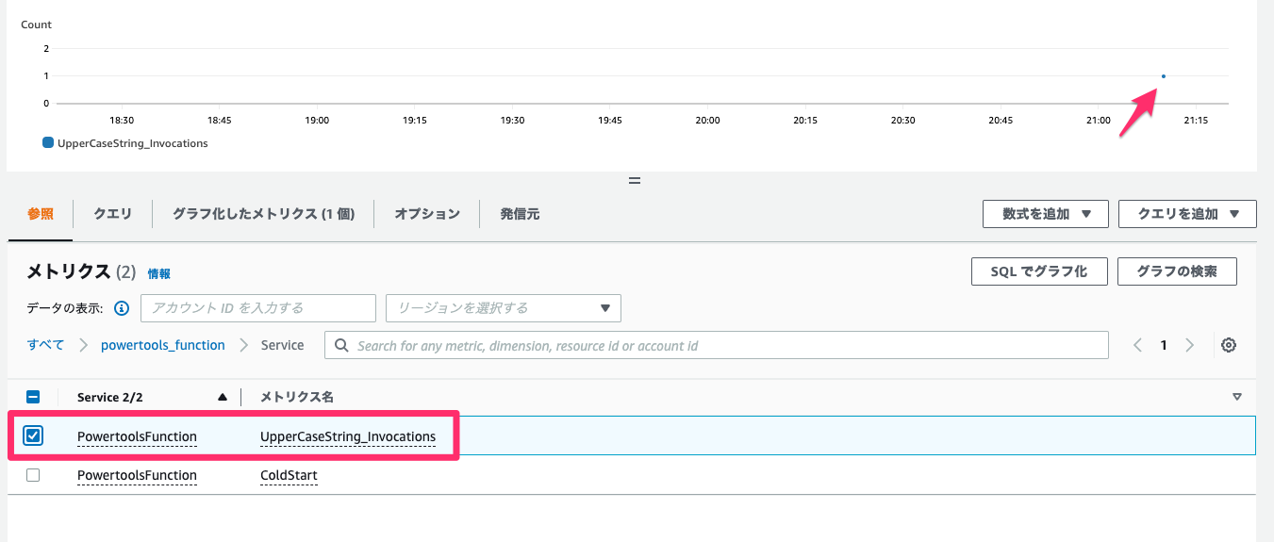Open the 数式を追加 dropdown
The image size is (1274, 542).
(x=1046, y=214)
